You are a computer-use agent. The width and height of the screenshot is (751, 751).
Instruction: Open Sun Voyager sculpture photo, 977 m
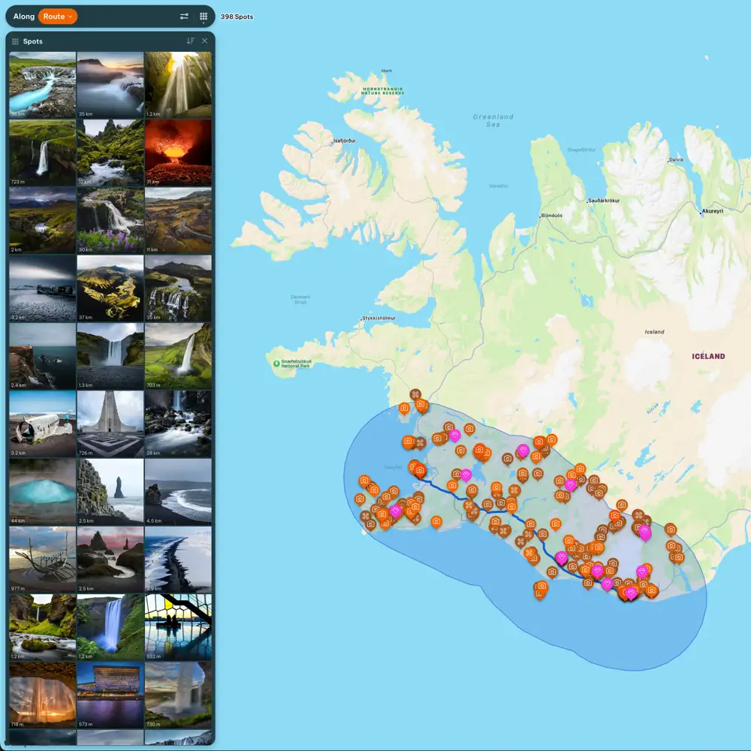(43, 559)
